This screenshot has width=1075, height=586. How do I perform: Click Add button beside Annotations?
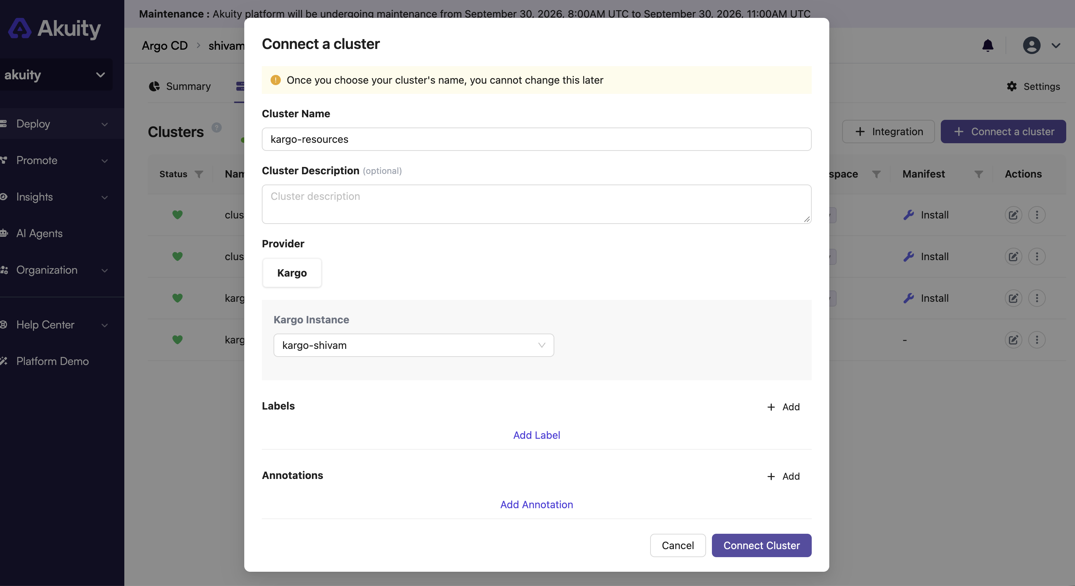pos(784,476)
